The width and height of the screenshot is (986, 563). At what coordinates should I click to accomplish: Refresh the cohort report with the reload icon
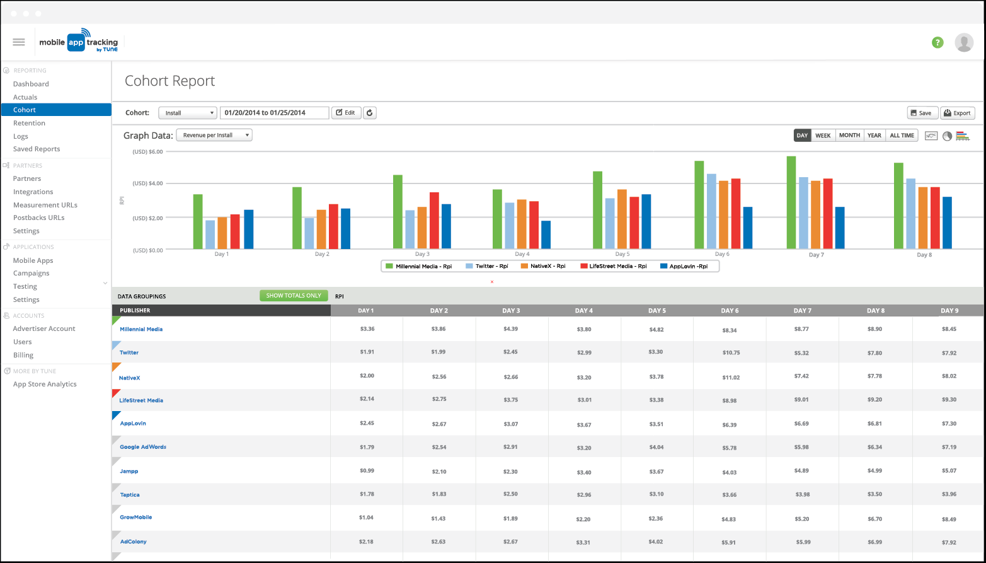(x=370, y=113)
